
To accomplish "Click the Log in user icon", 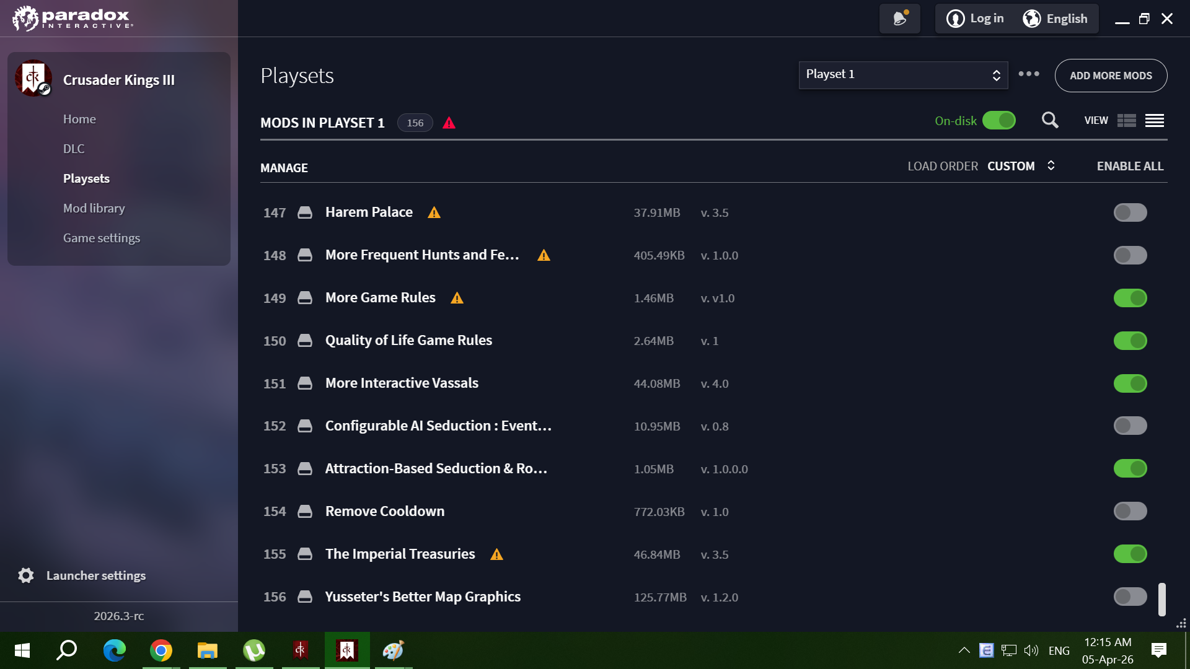I will pyautogui.click(x=956, y=19).
